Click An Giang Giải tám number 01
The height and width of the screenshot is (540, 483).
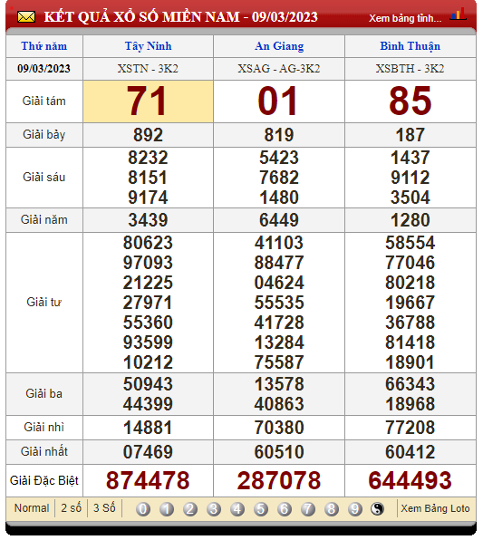(277, 101)
